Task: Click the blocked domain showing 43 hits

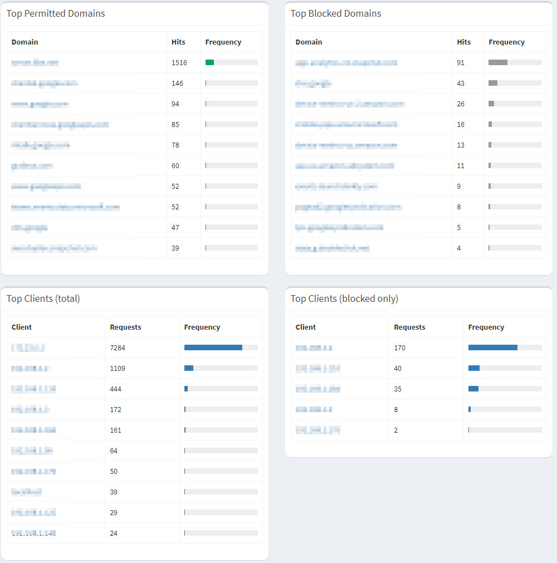Action: tap(314, 84)
